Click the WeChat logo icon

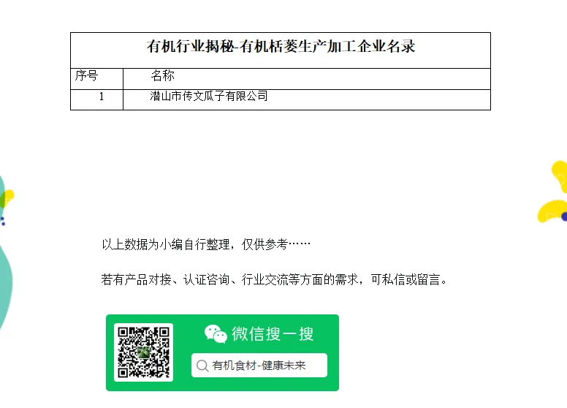pos(216,334)
